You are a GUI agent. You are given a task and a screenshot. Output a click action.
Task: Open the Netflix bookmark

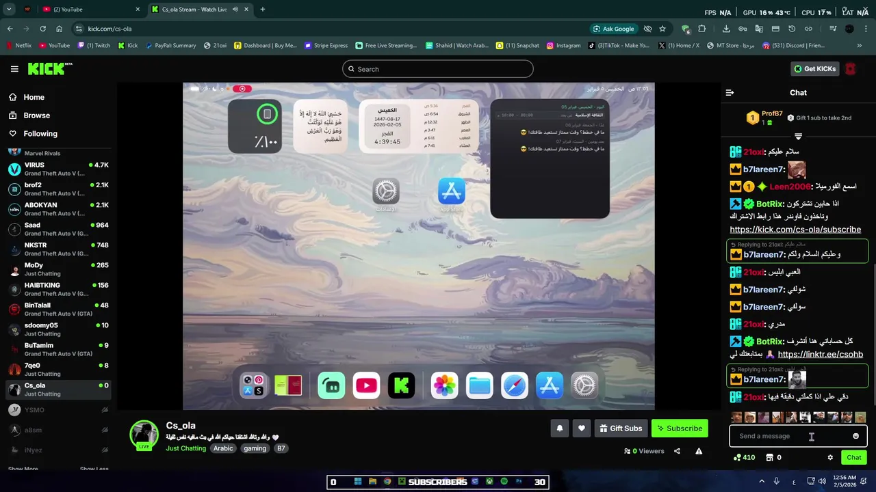pyautogui.click(x=18, y=46)
